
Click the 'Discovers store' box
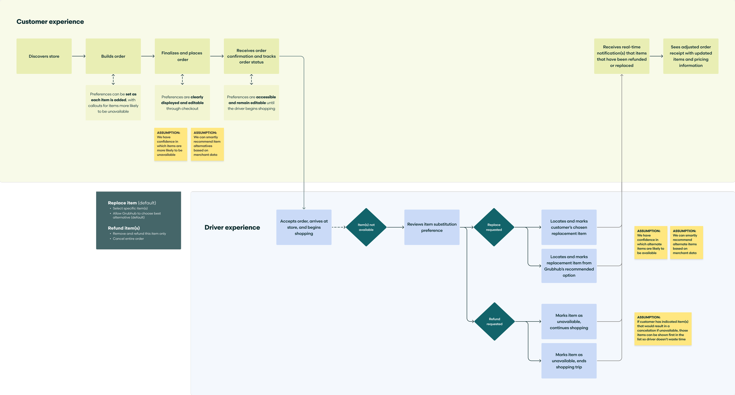point(44,56)
